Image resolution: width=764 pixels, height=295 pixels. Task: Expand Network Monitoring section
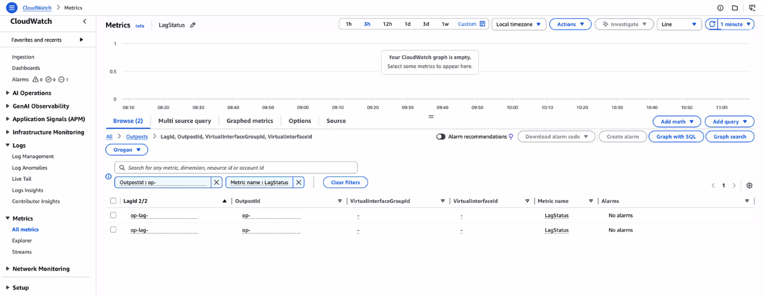pyautogui.click(x=8, y=269)
